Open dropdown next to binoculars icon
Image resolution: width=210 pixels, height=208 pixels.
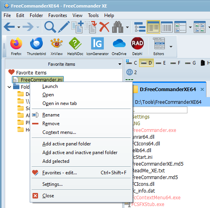pyautogui.click(x=127, y=27)
